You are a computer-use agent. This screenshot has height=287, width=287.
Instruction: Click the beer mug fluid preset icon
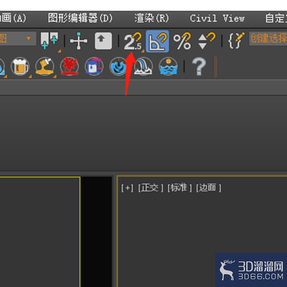(x=20, y=66)
